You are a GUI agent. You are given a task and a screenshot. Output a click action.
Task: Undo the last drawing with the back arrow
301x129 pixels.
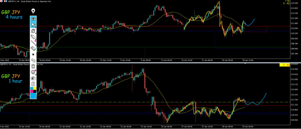33,60
